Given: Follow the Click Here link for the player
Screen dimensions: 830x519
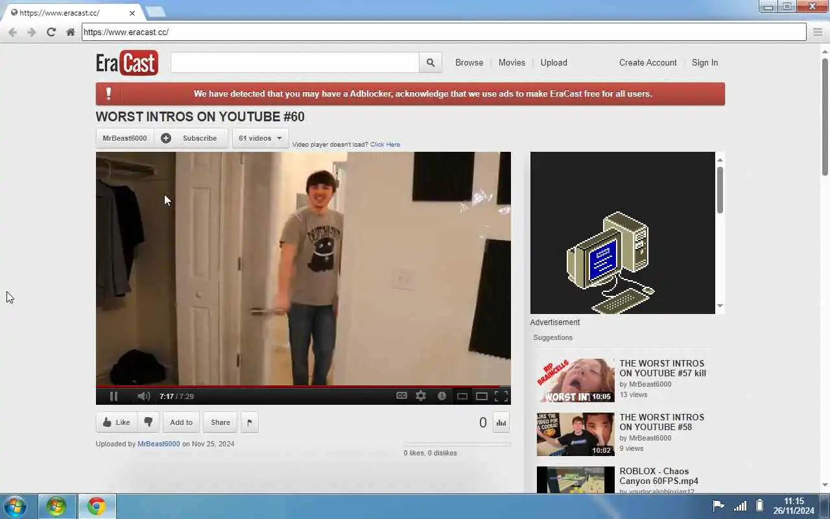Looking at the screenshot, I should coord(385,145).
